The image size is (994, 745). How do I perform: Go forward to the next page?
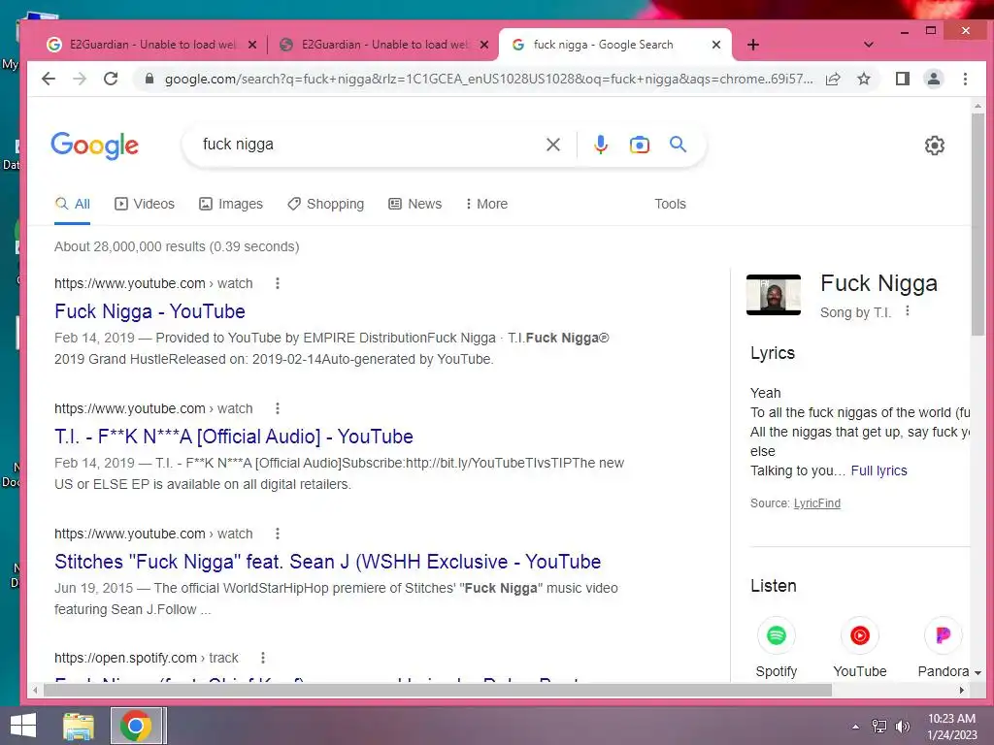(x=80, y=79)
